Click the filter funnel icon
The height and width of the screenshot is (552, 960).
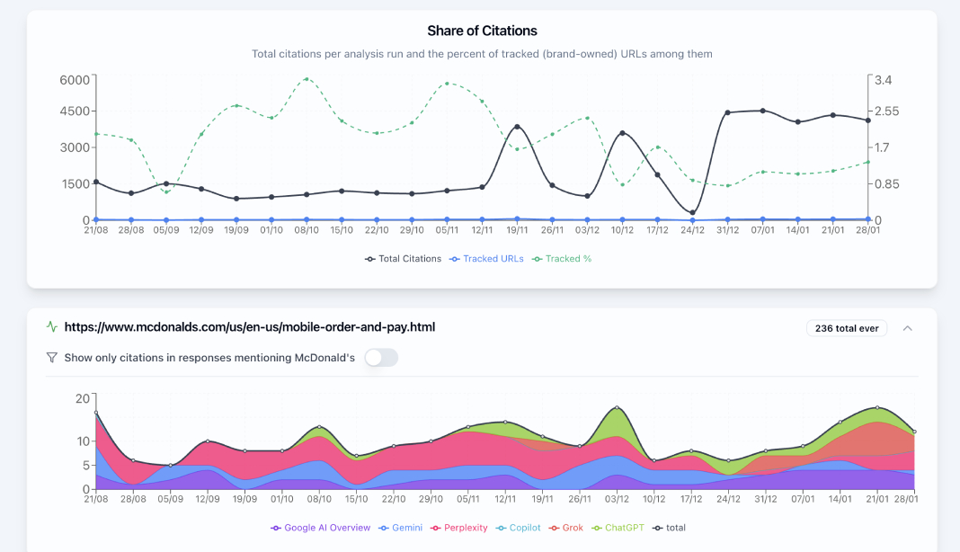(52, 358)
